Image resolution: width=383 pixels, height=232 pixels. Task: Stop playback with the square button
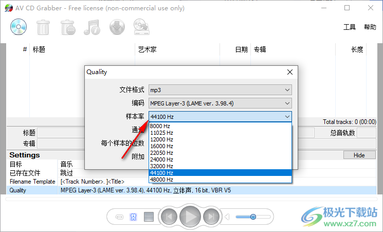pos(149,217)
